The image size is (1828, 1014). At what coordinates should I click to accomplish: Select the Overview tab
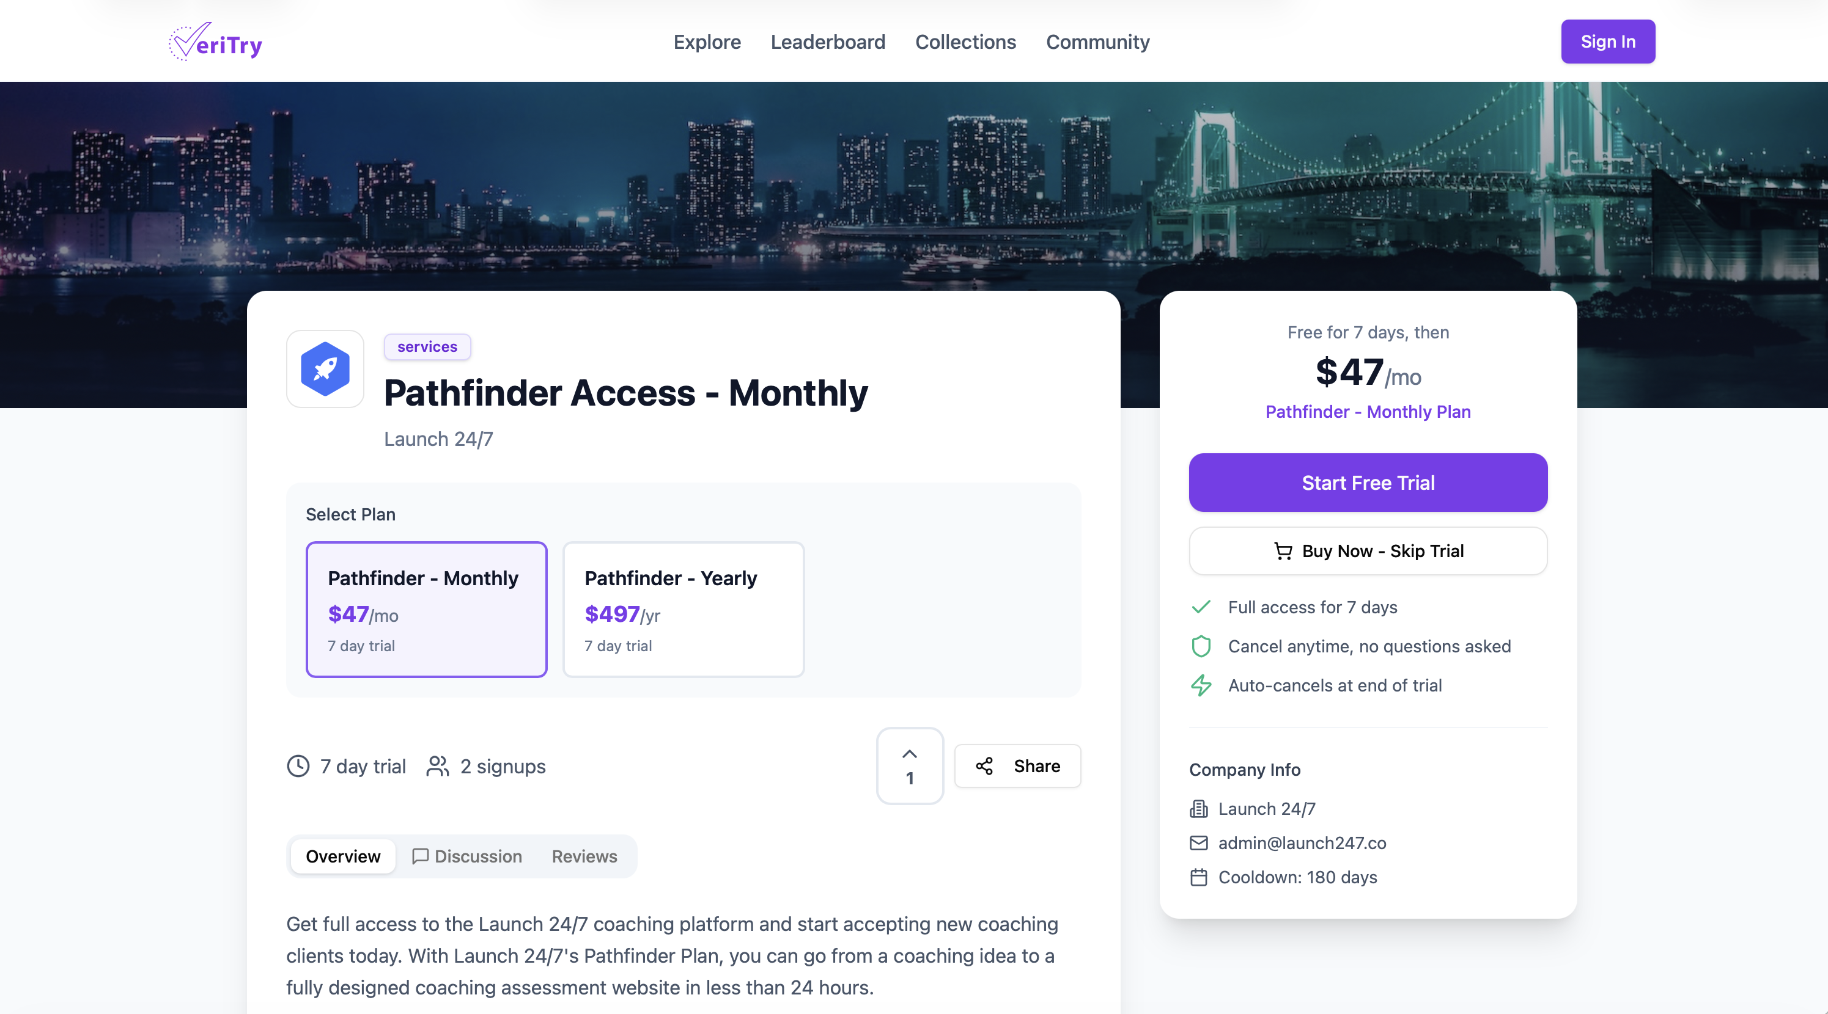(343, 856)
